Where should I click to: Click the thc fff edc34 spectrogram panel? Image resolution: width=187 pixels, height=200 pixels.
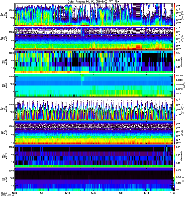click(93, 109)
